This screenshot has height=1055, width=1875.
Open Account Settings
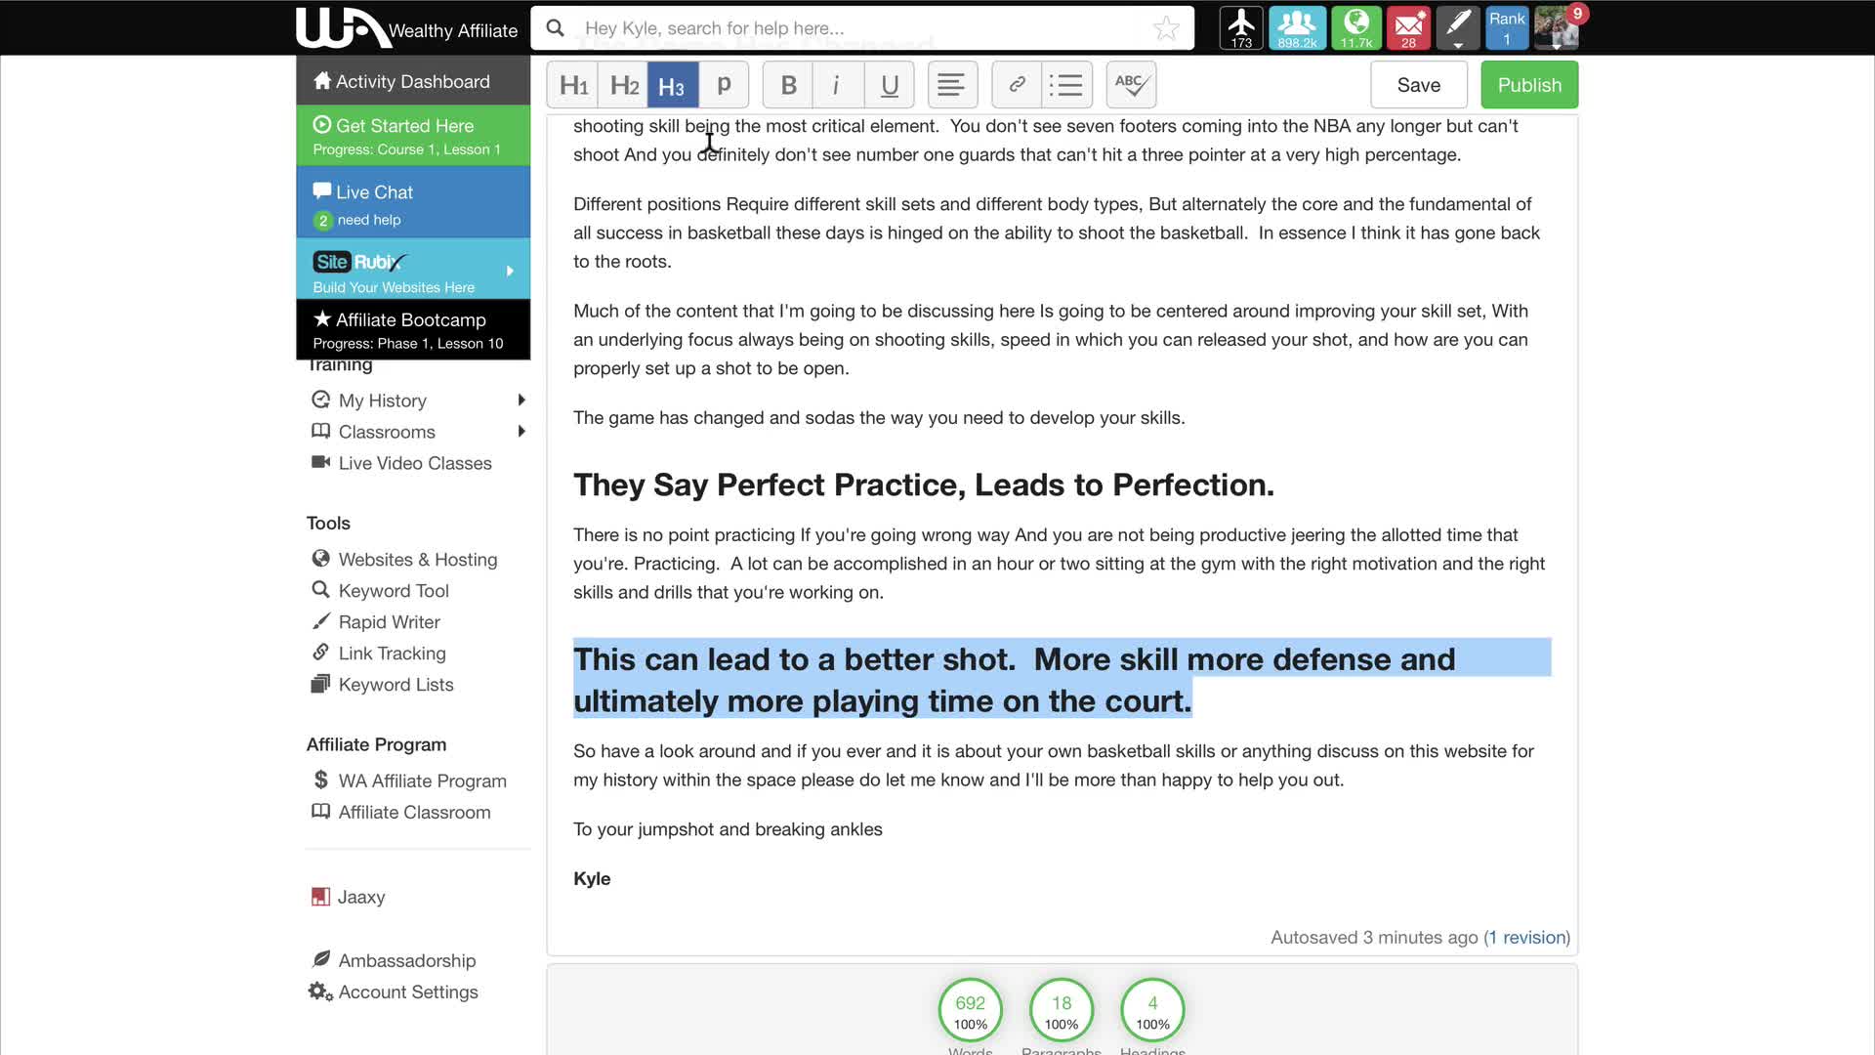click(408, 992)
